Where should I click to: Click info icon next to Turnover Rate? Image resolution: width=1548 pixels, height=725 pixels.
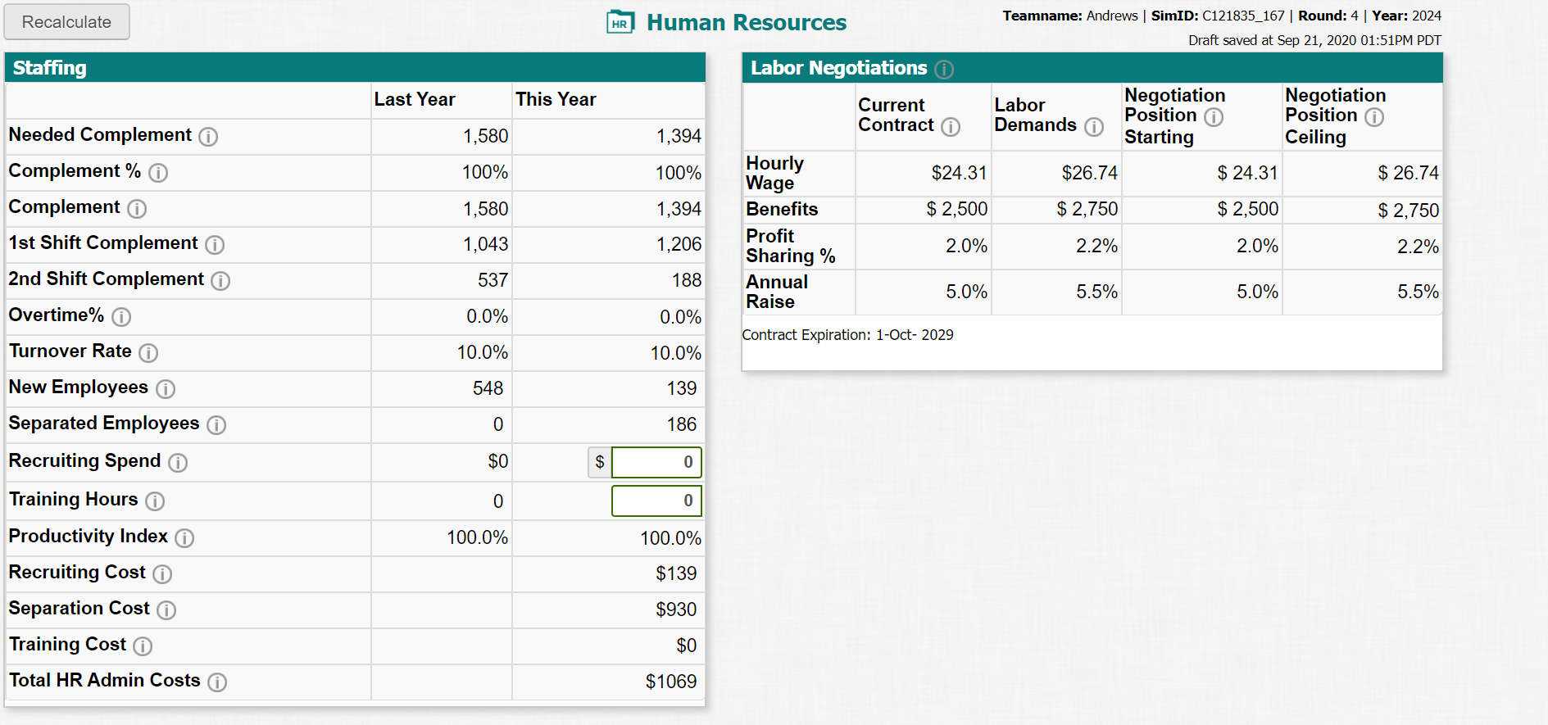148,353
